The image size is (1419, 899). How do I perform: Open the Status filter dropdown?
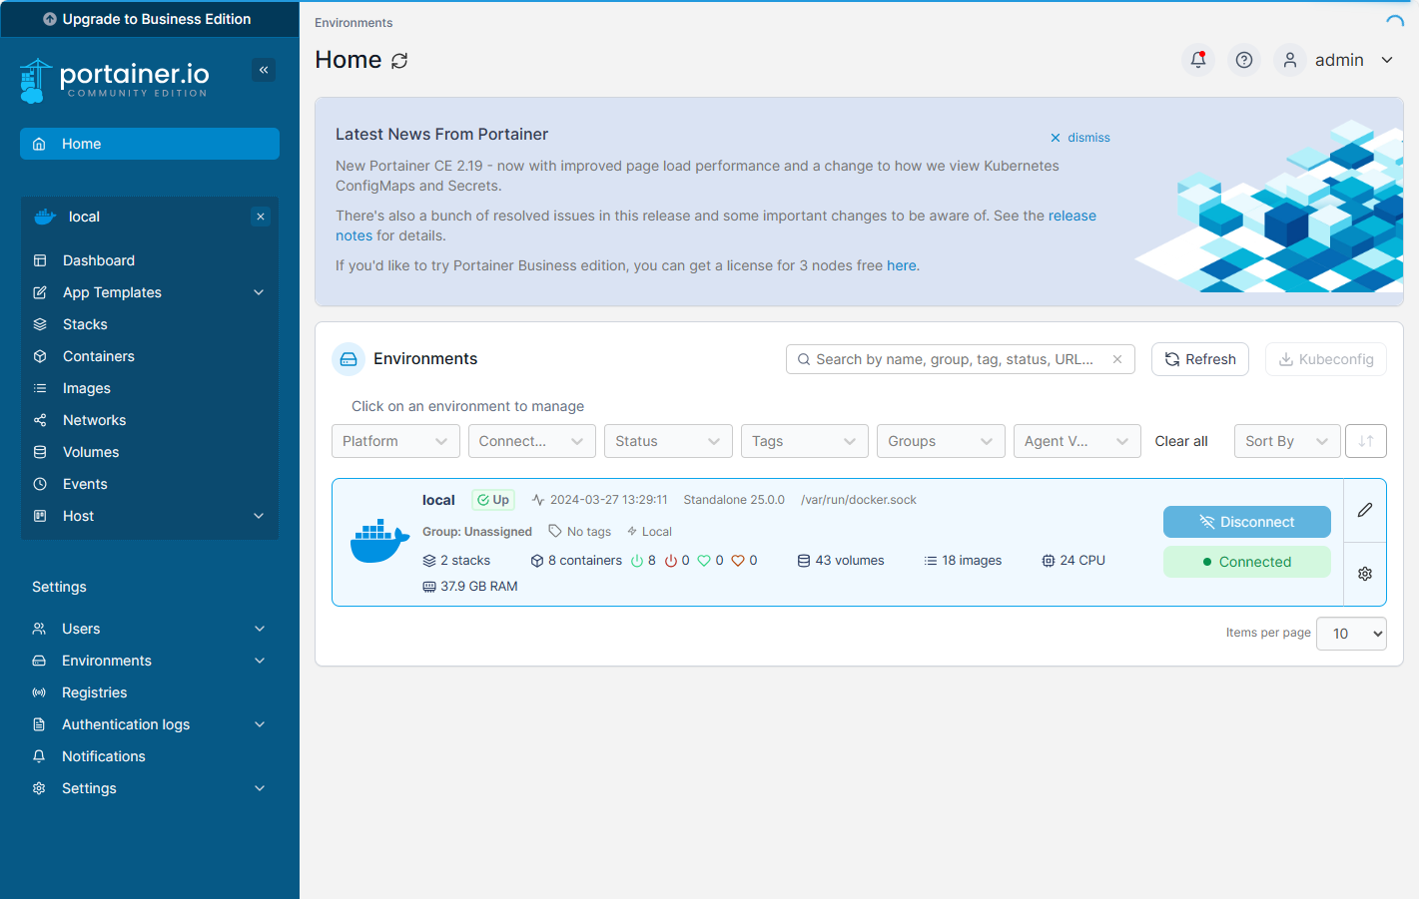[668, 441]
